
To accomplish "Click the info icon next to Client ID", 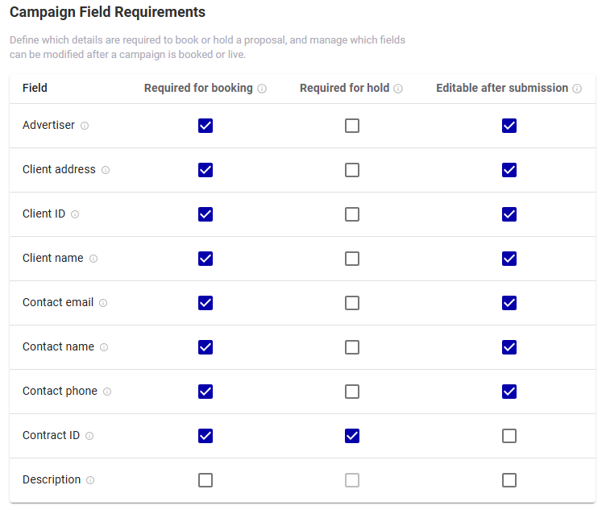I will pyautogui.click(x=75, y=214).
